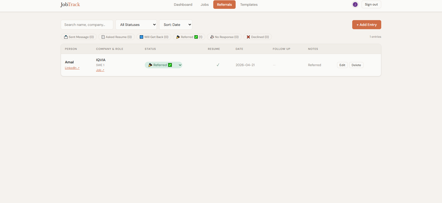Image resolution: width=442 pixels, height=203 pixels.
Task: Click the DATE column header
Action: click(239, 49)
